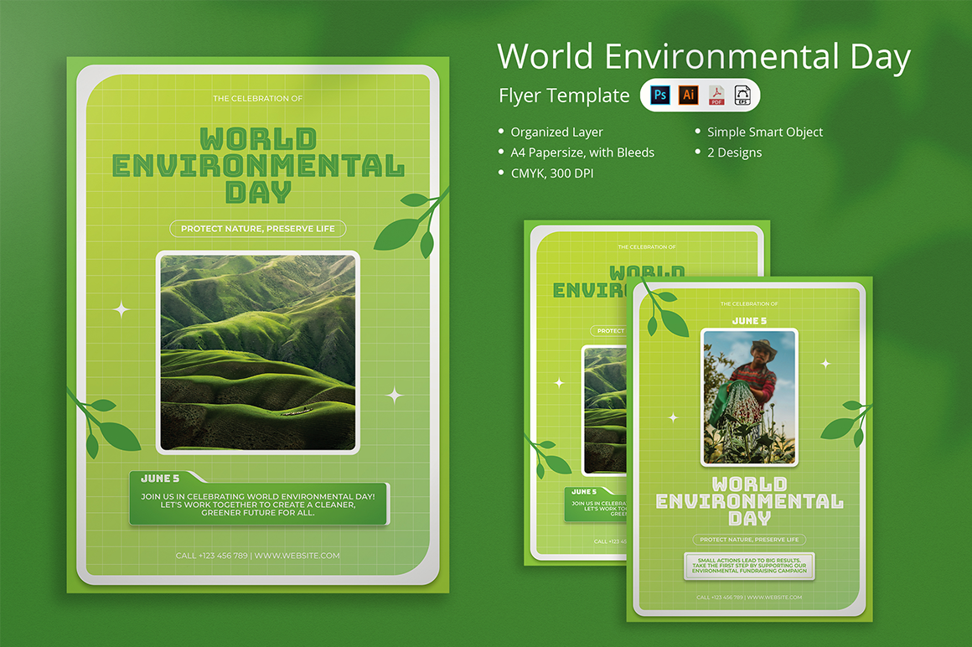
Task: Click the 'Small actions lead to big results' box
Action: (x=749, y=566)
